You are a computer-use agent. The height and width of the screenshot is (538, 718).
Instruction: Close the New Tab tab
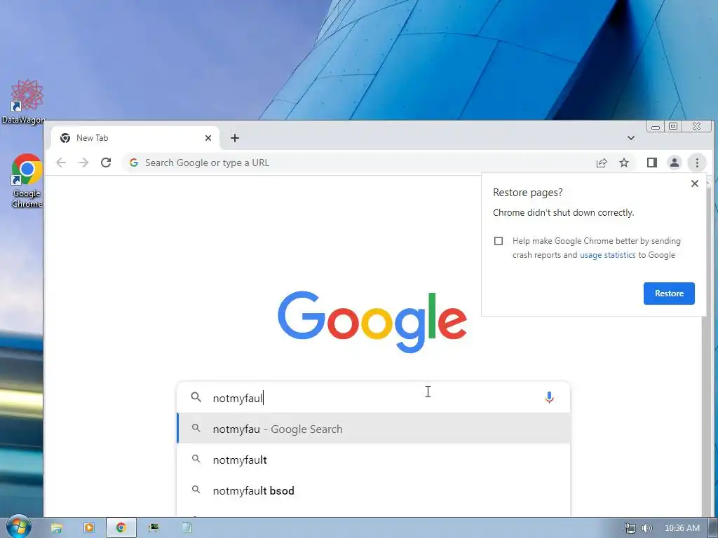coord(208,138)
